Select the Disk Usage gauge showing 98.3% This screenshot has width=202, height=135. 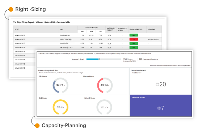(x=60, y=107)
